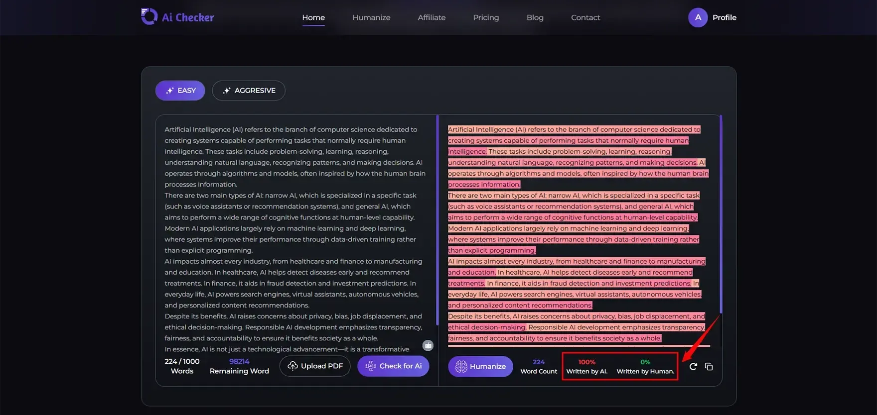This screenshot has height=415, width=877.
Task: Click the scan icon in Check for Ai
Action: pos(370,366)
